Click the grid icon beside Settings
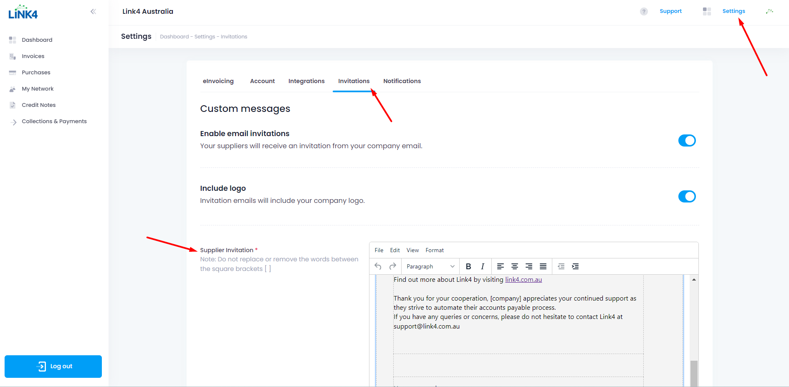Image resolution: width=789 pixels, height=387 pixels. tap(707, 11)
